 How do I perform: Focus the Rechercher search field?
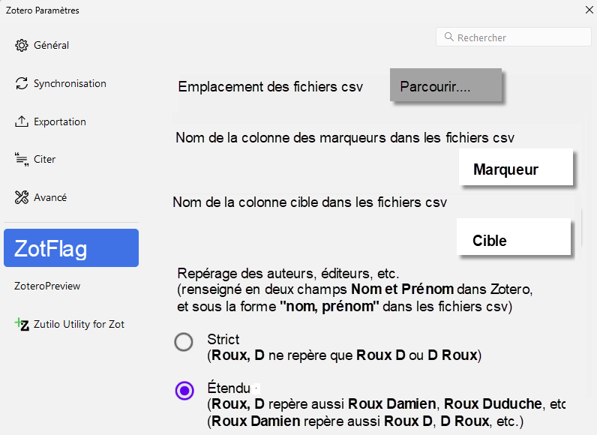(514, 37)
